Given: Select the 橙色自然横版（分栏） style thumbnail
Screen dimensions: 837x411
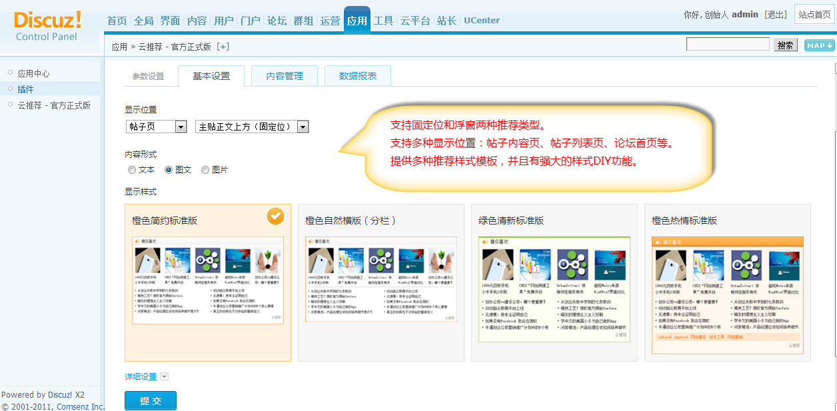Looking at the screenshot, I should click(381, 282).
